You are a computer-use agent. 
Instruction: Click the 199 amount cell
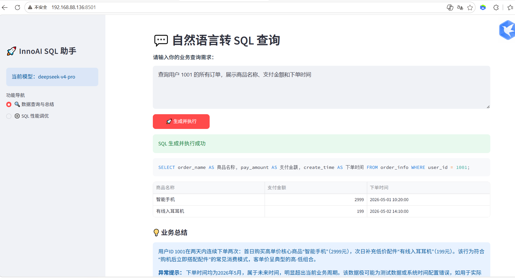click(316, 211)
